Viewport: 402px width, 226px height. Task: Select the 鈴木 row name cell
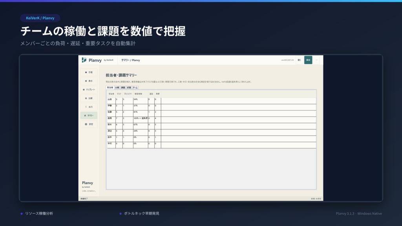click(x=111, y=126)
